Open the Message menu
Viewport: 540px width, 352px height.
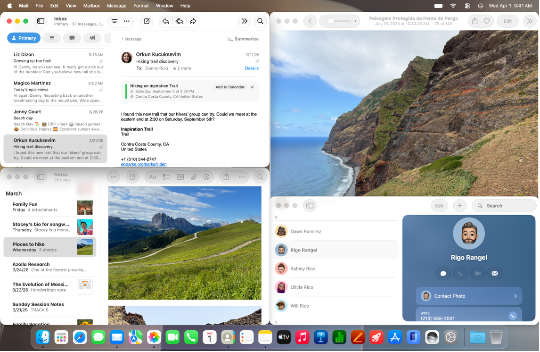(117, 6)
